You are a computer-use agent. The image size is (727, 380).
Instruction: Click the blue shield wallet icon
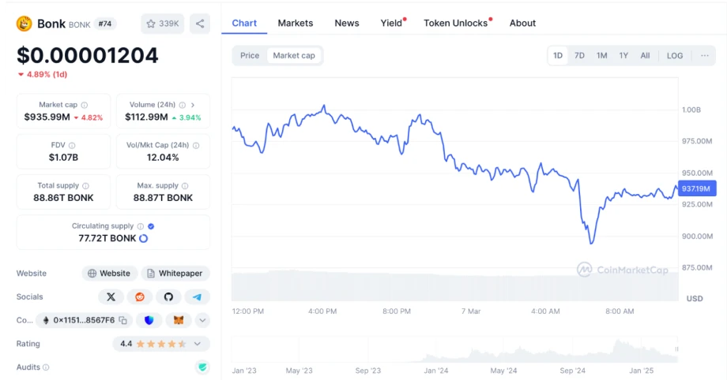pyautogui.click(x=149, y=320)
